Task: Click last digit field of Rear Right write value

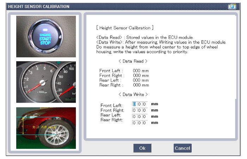Action: [145, 122]
